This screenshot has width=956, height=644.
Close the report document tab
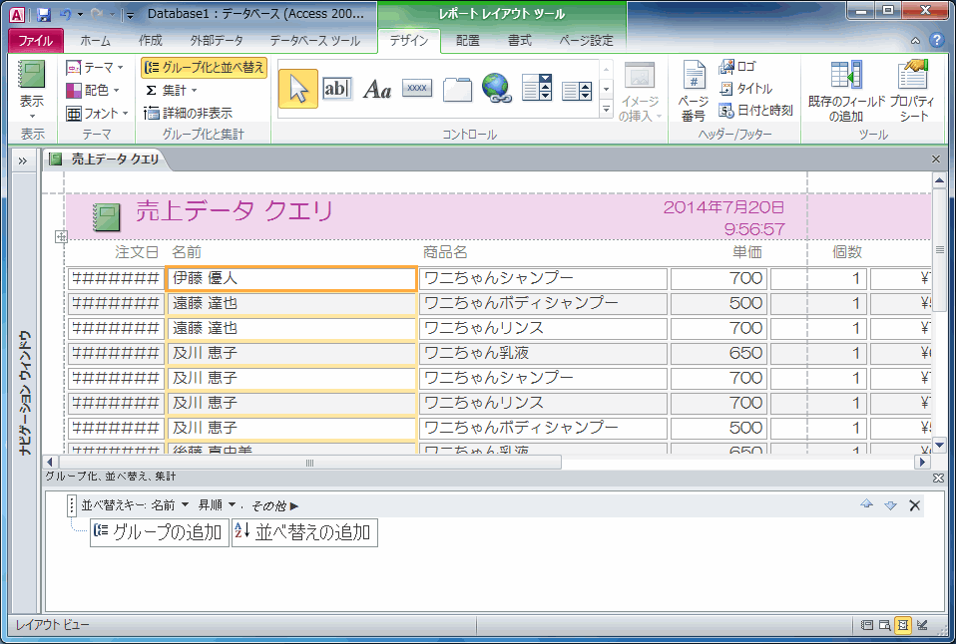(x=936, y=160)
